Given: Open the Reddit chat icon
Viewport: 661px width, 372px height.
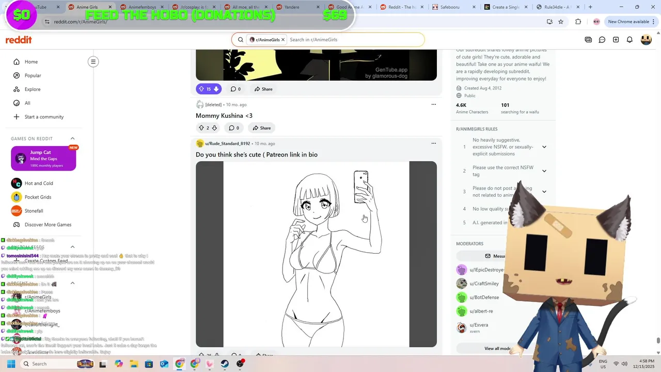Looking at the screenshot, I should pos(602,40).
